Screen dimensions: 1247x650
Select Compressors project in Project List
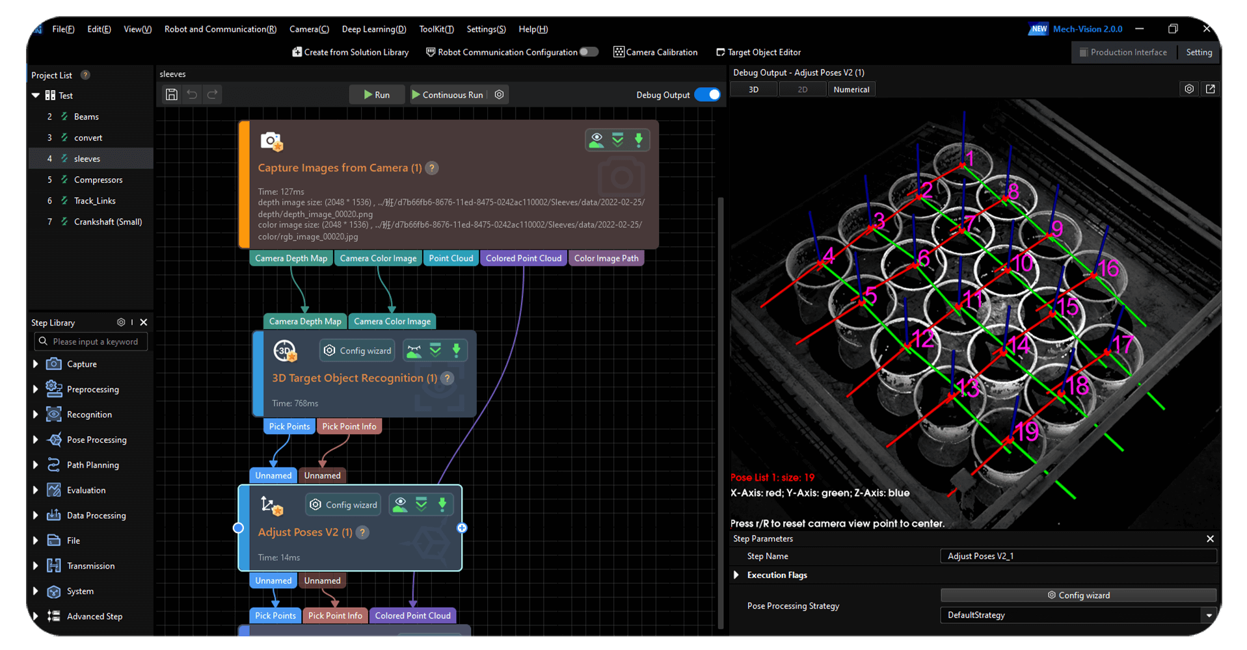pos(98,180)
